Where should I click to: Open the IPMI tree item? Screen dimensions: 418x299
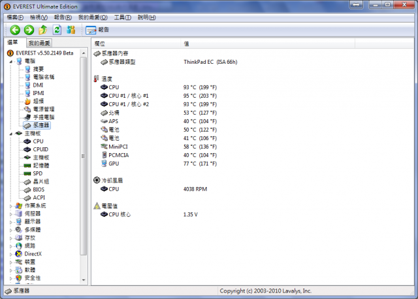point(35,93)
